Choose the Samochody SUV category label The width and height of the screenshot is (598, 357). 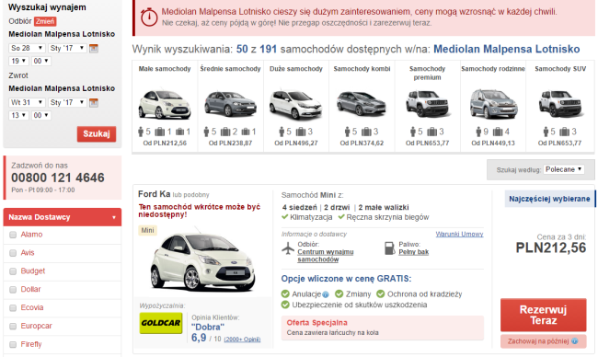tap(560, 69)
